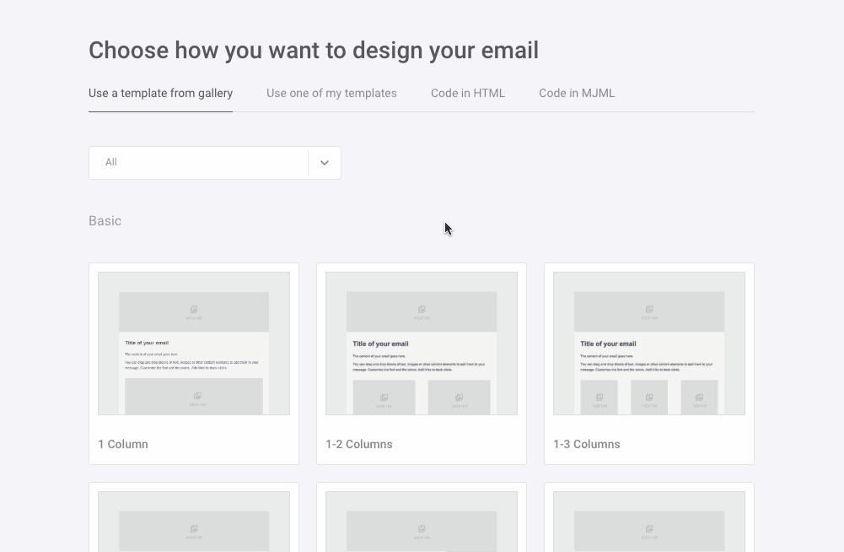This screenshot has width=844, height=552.
Task: Click the "1-2 Columns" template label
Action: click(x=359, y=444)
